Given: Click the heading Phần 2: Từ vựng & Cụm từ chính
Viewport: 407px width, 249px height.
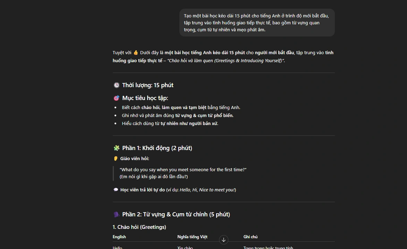Looking at the screenshot, I should [x=176, y=214].
